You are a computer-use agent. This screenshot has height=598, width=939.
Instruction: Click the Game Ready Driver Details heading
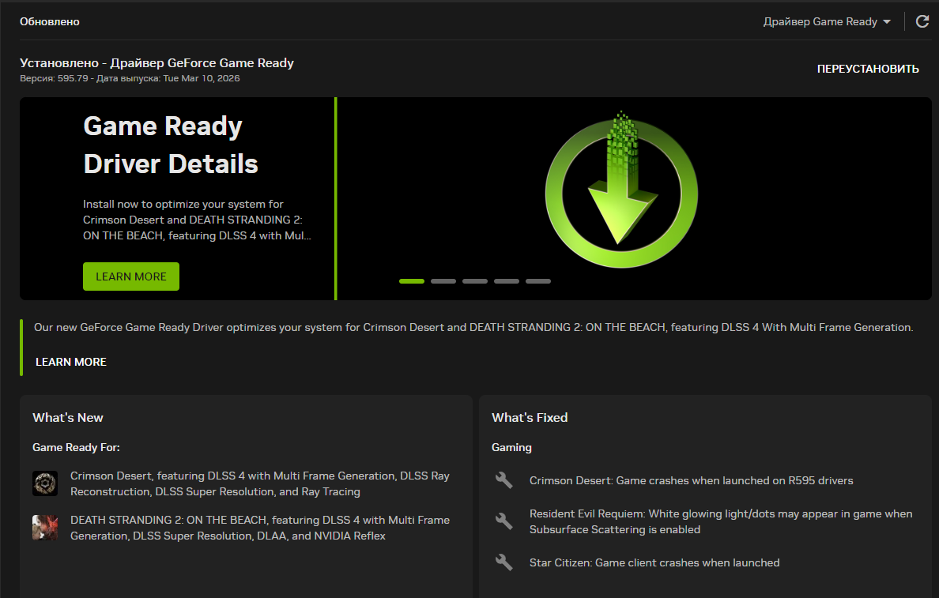tap(171, 145)
